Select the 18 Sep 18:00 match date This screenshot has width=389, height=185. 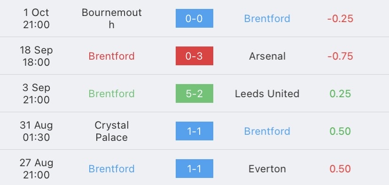36,56
